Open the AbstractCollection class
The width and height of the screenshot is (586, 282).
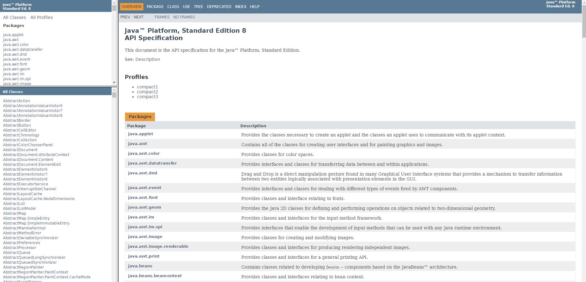point(20,140)
